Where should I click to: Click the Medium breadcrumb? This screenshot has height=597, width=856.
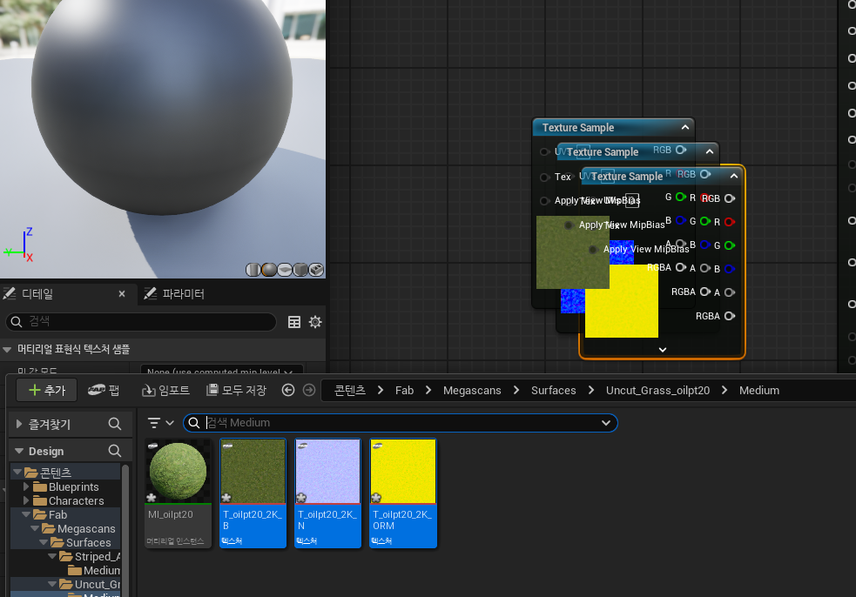pyautogui.click(x=759, y=390)
